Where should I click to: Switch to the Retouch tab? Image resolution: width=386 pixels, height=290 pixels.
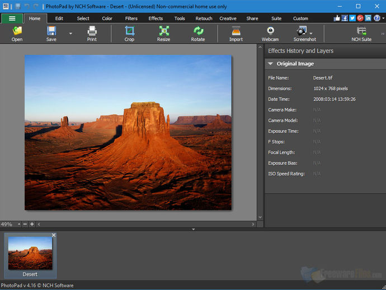pyautogui.click(x=204, y=18)
